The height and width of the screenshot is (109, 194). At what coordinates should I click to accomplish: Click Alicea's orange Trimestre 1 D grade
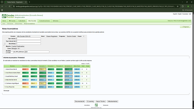[25, 69]
